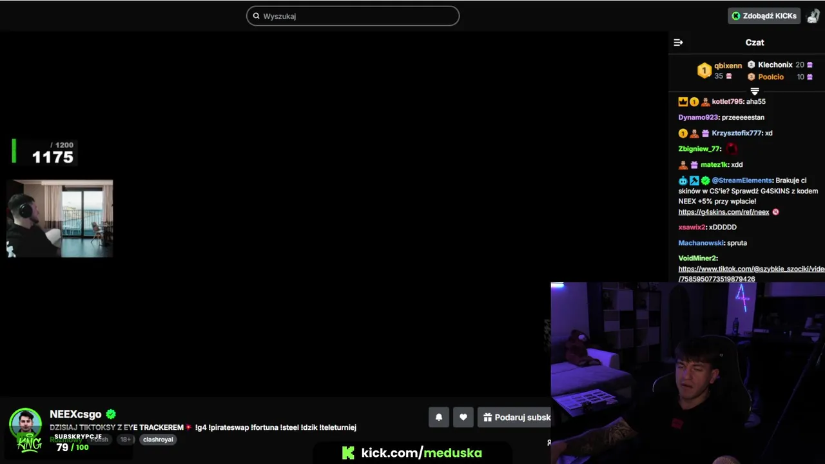Open the g4skins.com/ref/neex link
The width and height of the screenshot is (825, 464).
[724, 212]
